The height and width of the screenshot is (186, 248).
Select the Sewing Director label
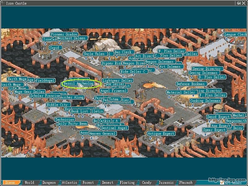(x=207, y=69)
